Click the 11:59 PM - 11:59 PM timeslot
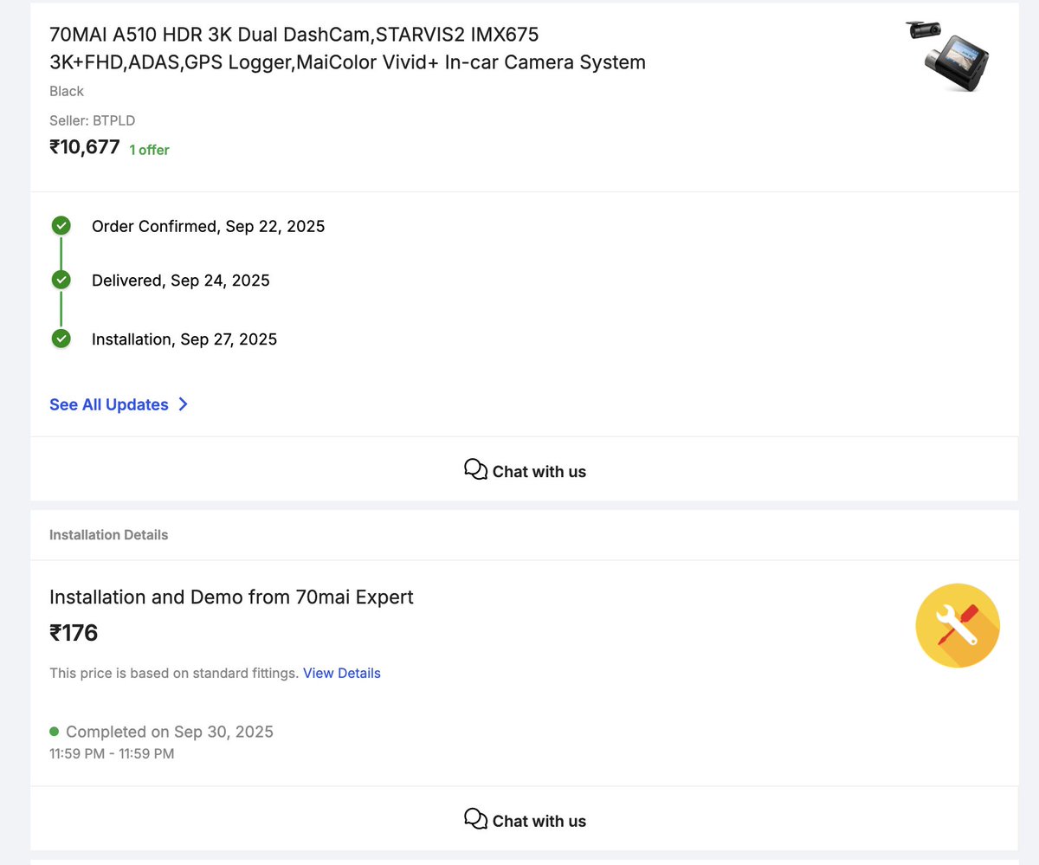Screen dimensions: 1039x865 tap(112, 754)
